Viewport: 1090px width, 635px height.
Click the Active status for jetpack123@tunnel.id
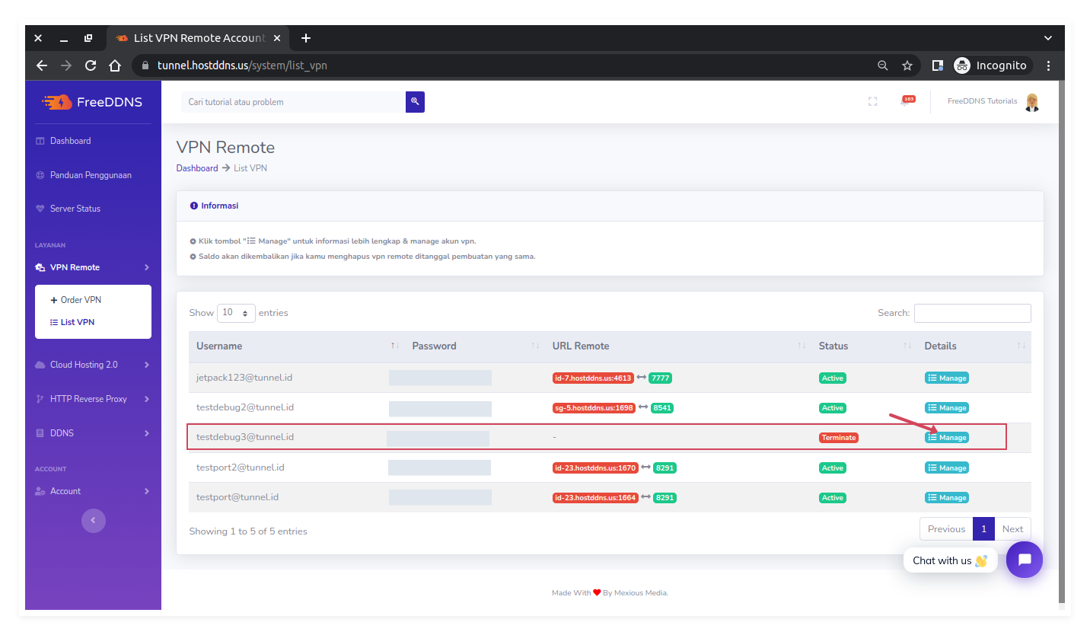click(x=833, y=378)
